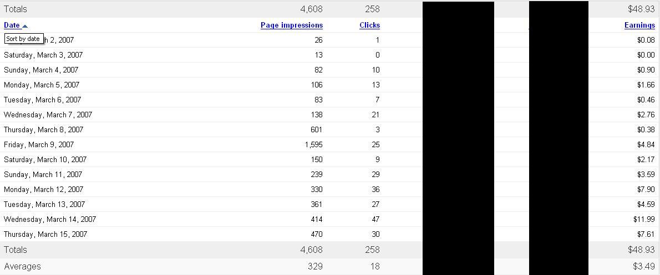The height and width of the screenshot is (275, 660).
Task: Click the Monday, March 12, 2007 date
Action: (43, 189)
